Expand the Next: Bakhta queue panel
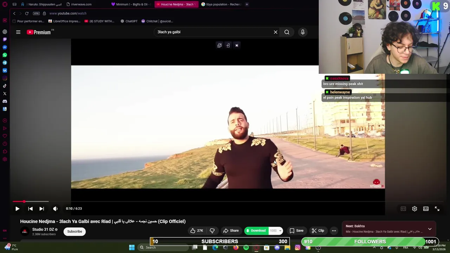 (x=430, y=229)
